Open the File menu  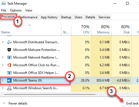(4, 10)
